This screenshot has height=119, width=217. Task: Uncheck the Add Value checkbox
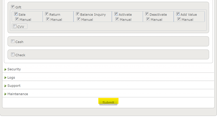178,14
